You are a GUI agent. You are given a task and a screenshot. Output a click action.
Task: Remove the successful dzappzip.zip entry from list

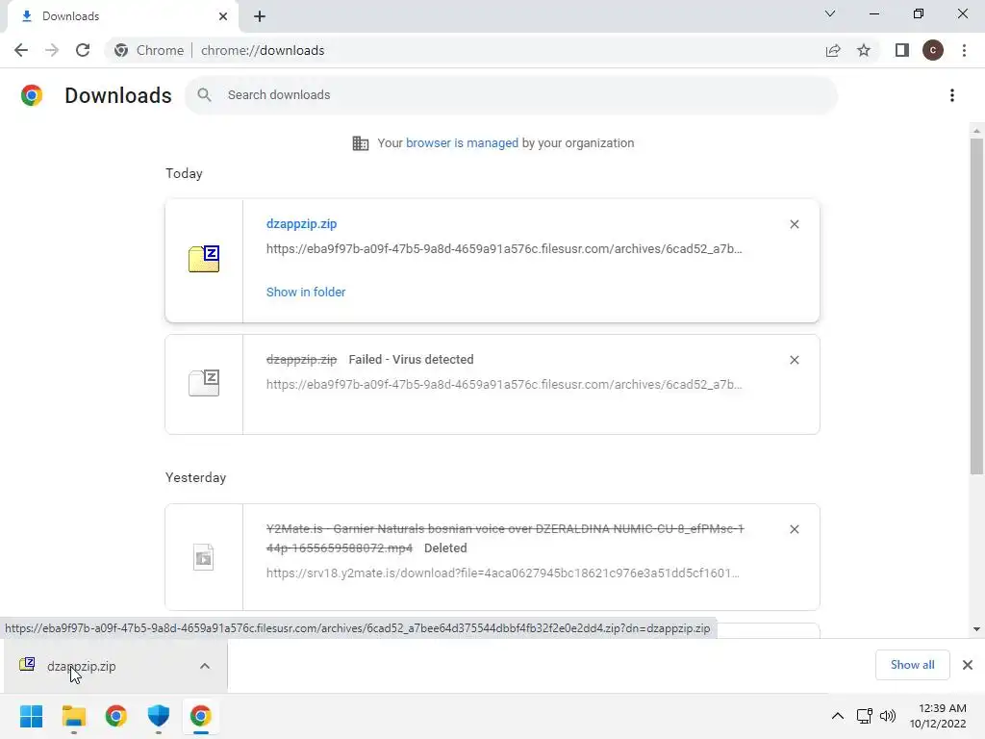[795, 224]
